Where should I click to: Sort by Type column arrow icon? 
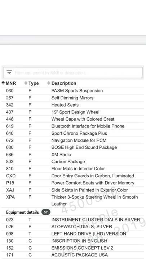[x=26, y=83]
